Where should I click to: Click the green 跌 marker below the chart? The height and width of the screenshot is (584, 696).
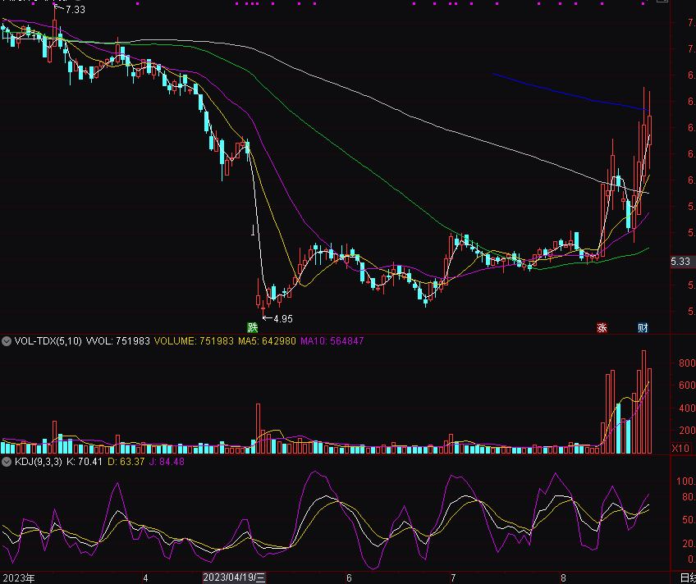[253, 327]
